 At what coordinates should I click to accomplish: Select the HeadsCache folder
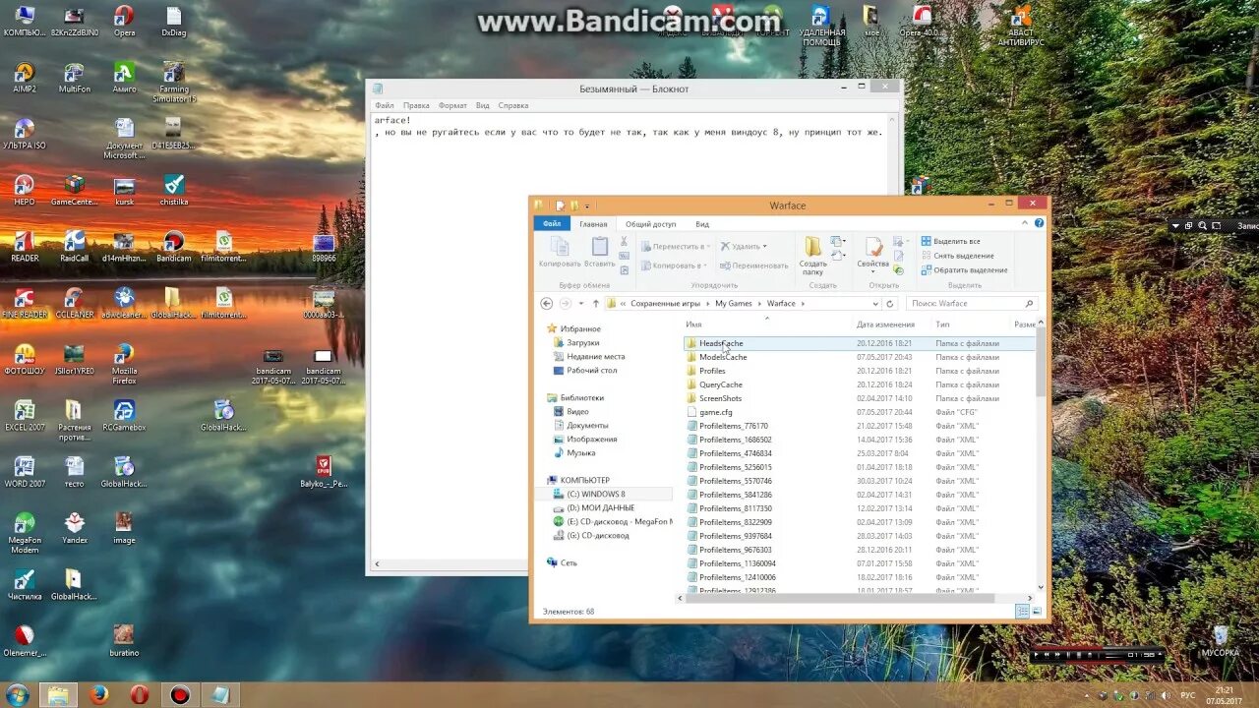coord(721,343)
